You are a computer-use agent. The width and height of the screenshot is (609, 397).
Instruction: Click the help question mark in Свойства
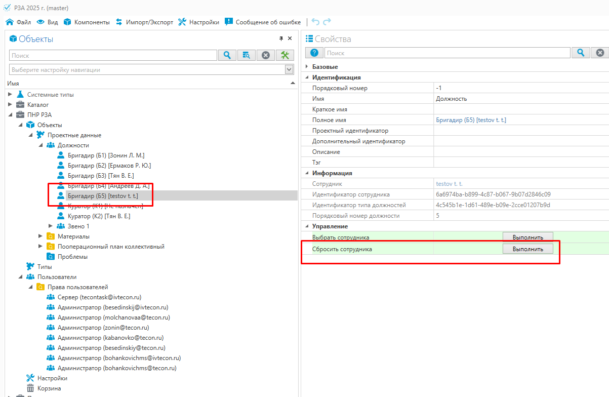pyautogui.click(x=314, y=53)
